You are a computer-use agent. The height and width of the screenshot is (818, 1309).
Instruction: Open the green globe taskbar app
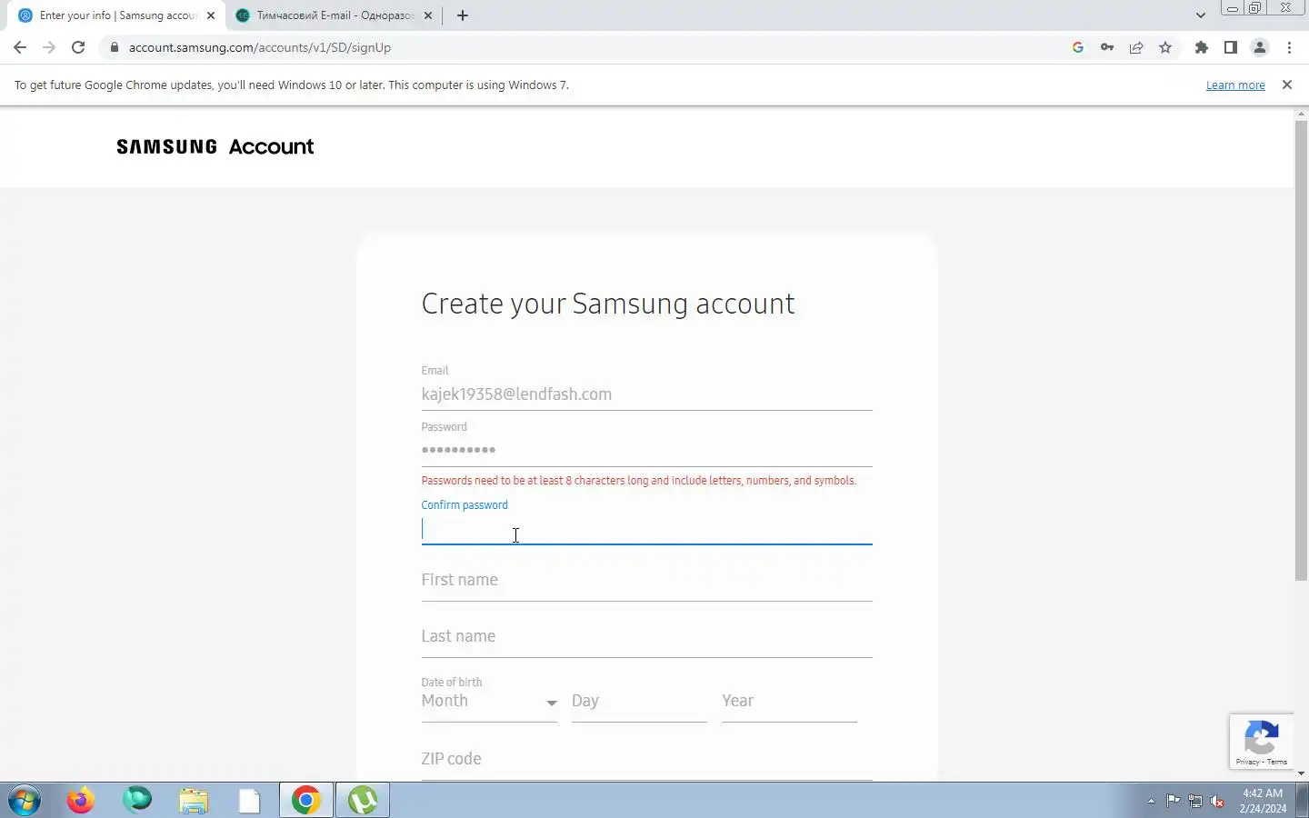[x=137, y=801]
